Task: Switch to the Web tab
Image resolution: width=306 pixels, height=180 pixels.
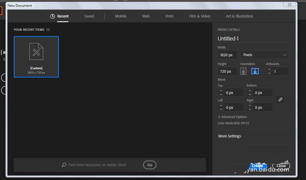Action: pos(146,16)
